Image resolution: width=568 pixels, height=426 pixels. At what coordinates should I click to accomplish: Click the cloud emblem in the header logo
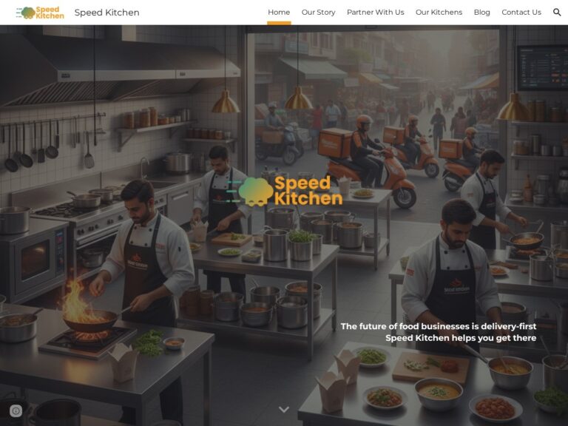[26, 13]
